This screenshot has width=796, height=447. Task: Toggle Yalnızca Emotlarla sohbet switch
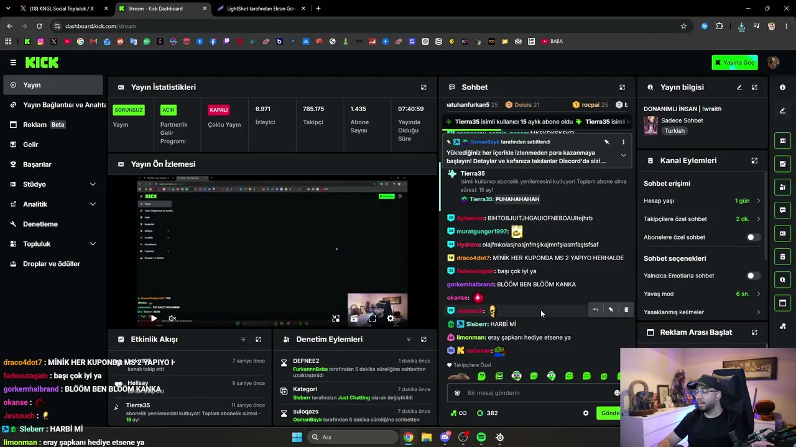(x=753, y=276)
